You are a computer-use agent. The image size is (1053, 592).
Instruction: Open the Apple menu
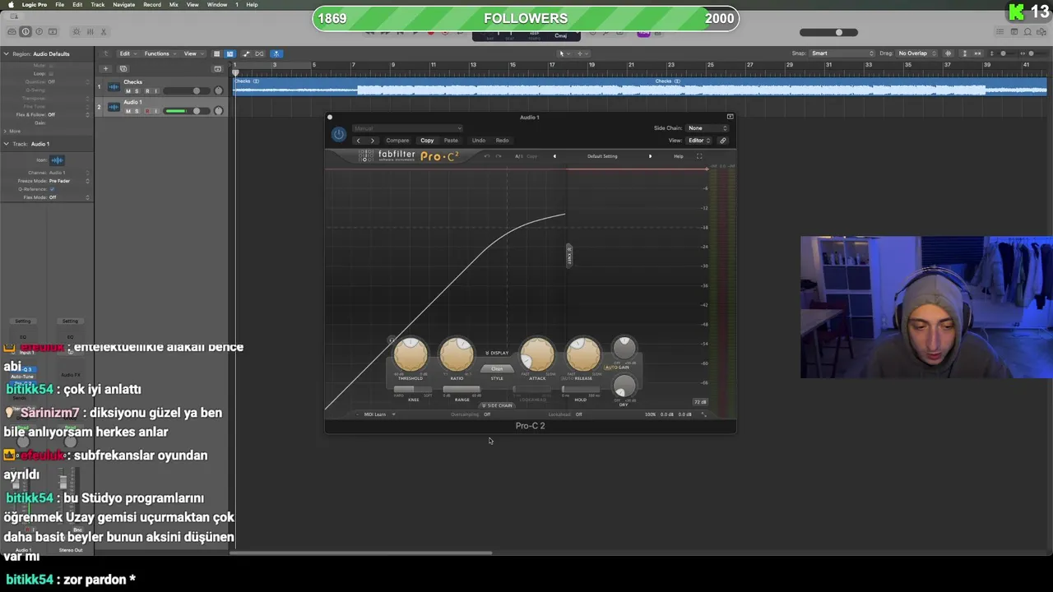(x=11, y=5)
